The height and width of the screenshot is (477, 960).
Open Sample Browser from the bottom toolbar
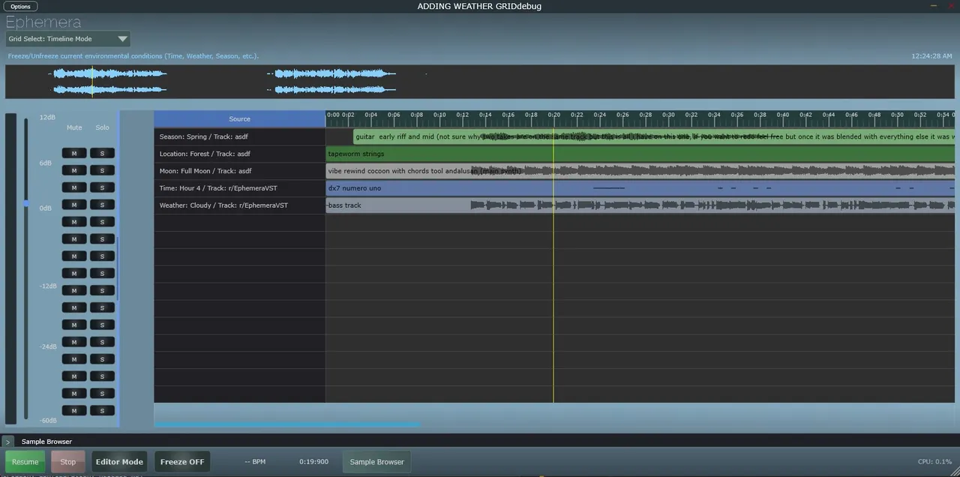click(376, 462)
